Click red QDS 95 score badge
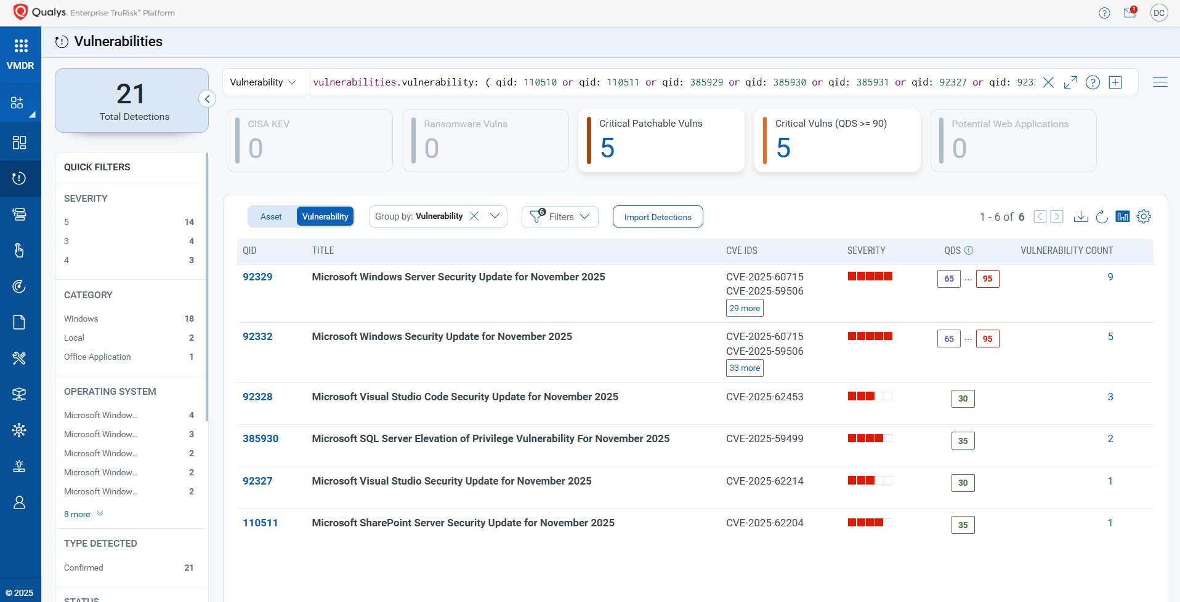This screenshot has width=1180, height=602. click(987, 279)
